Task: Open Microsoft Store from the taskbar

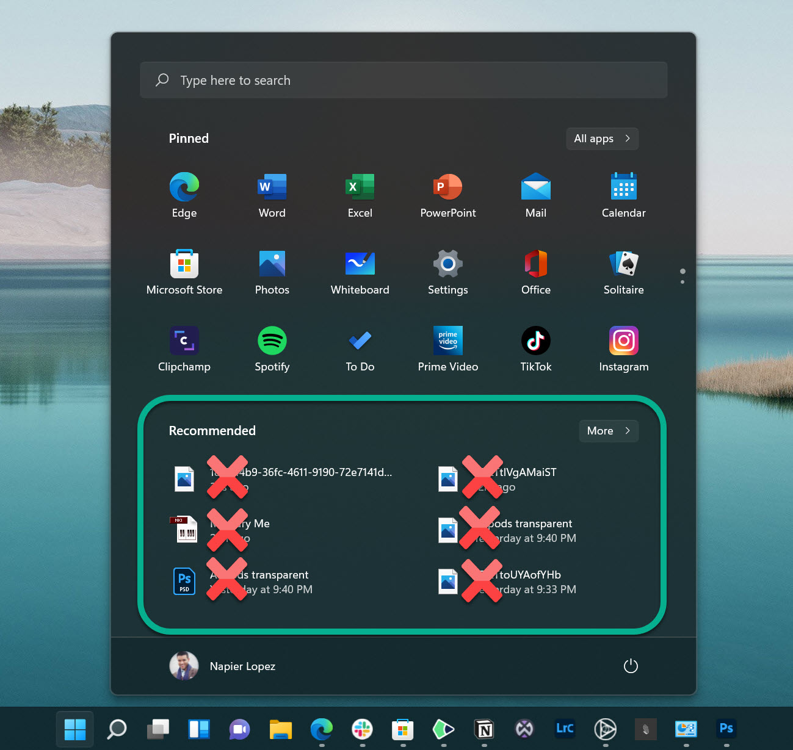Action: click(403, 729)
